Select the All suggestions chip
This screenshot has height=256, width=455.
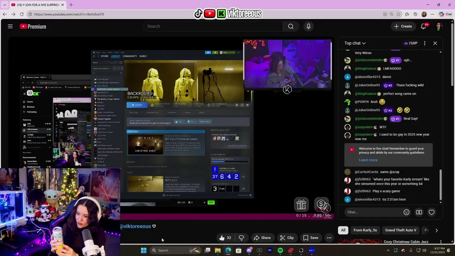(x=343, y=230)
